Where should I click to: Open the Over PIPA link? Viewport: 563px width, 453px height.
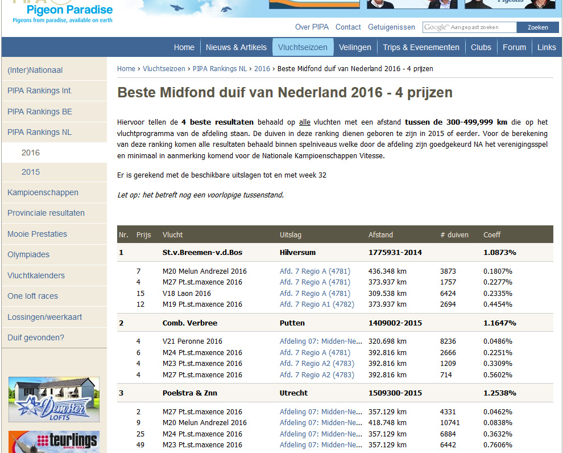(312, 27)
